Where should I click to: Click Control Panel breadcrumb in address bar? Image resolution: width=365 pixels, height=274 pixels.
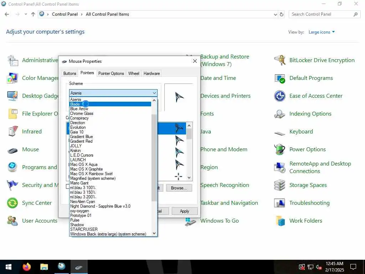click(65, 14)
